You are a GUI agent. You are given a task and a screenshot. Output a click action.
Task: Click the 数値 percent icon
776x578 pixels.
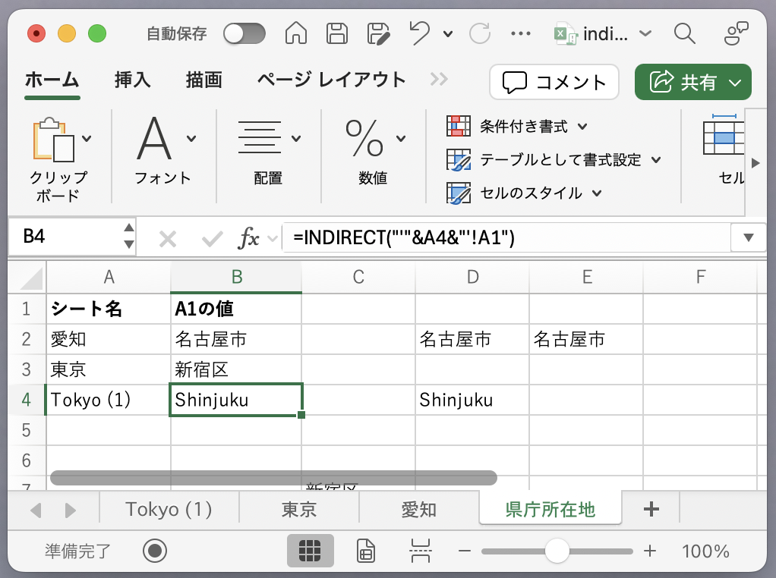(x=364, y=138)
